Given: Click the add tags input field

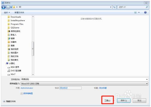Looking at the screenshot, I should [x=70, y=88].
